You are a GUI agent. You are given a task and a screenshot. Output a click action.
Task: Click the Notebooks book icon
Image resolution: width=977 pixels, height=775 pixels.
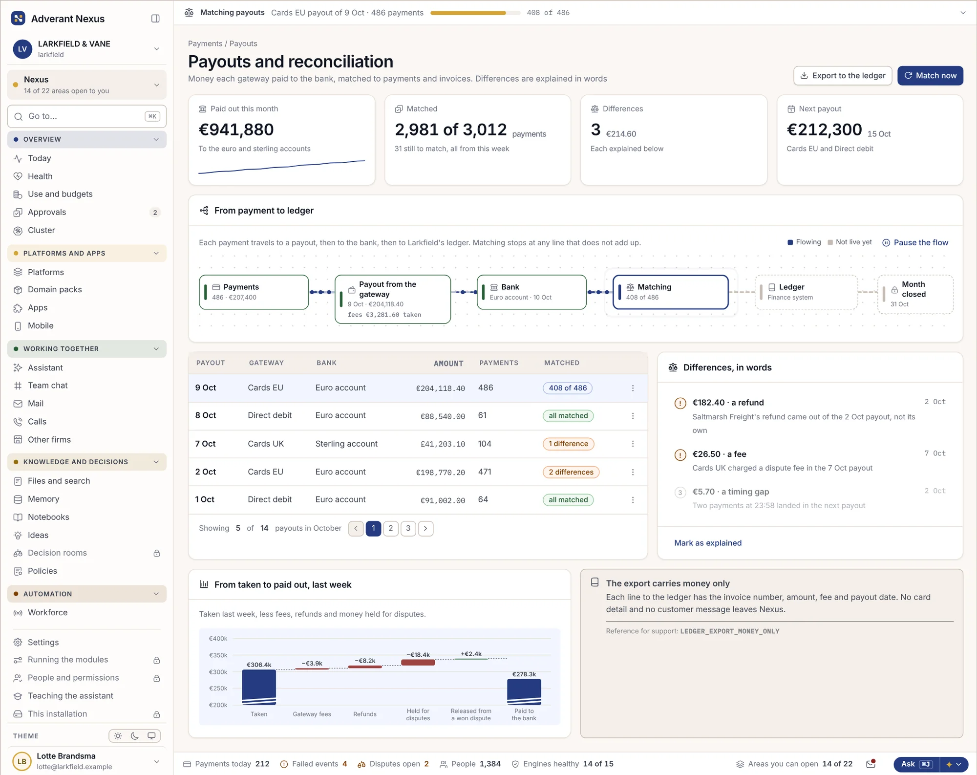point(18,517)
